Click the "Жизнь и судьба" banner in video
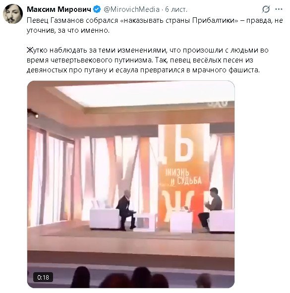 (x=183, y=177)
